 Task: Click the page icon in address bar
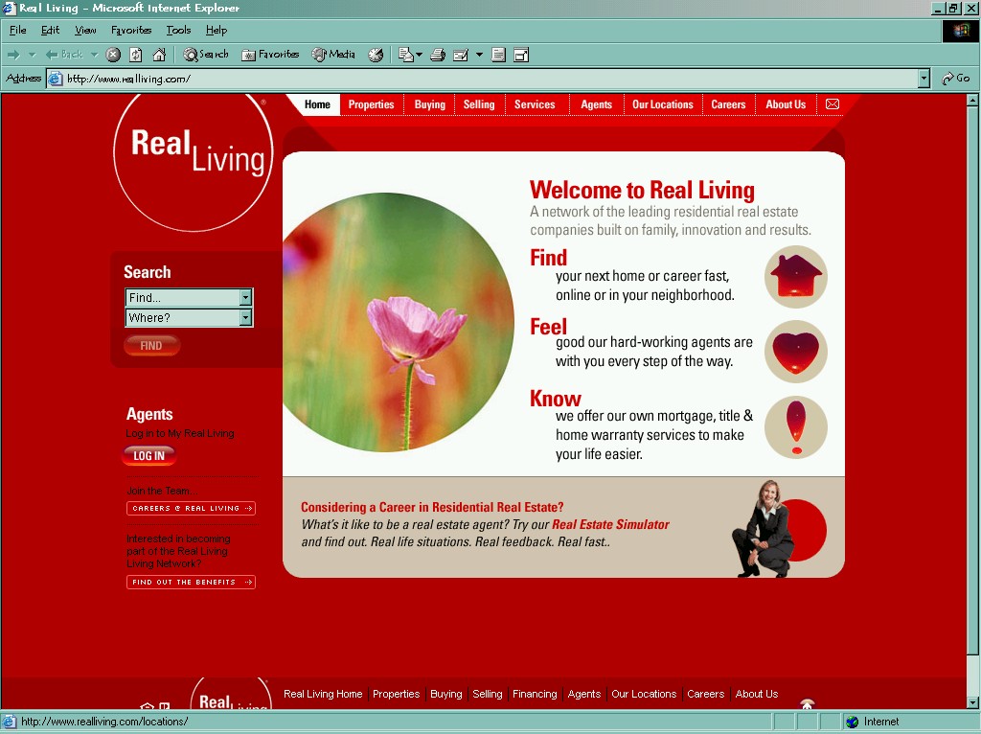[x=56, y=79]
